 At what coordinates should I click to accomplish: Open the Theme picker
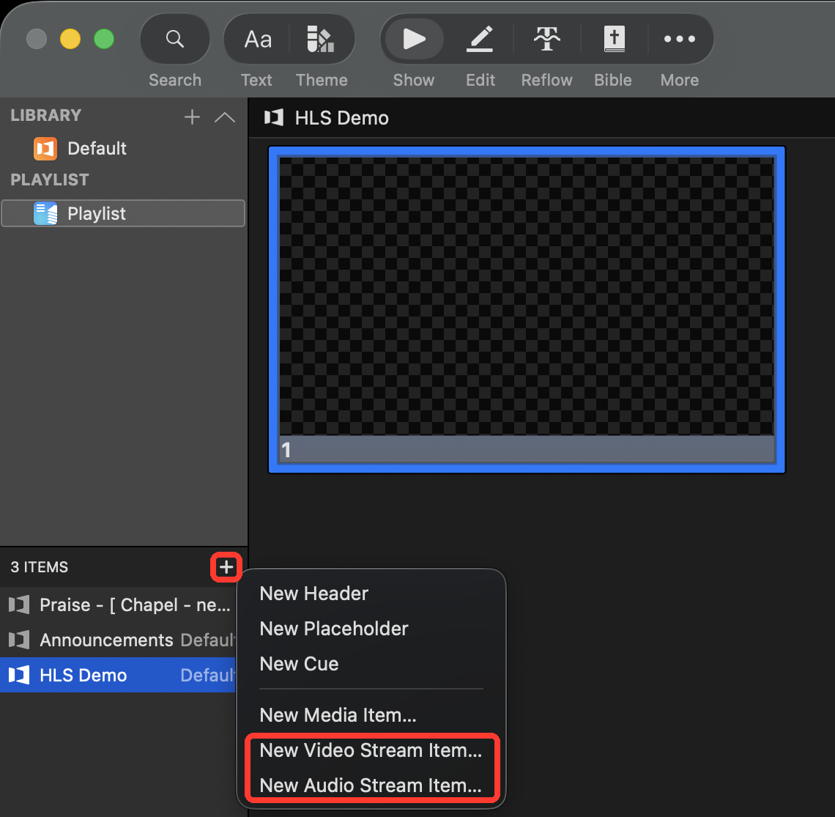point(321,39)
